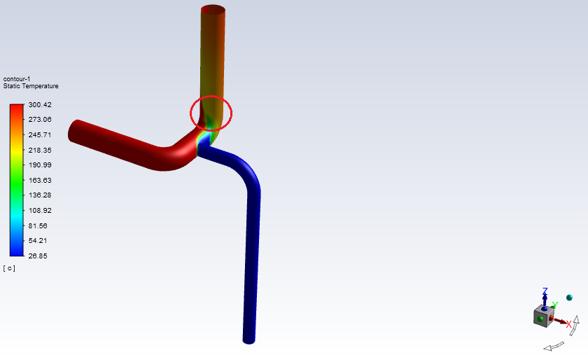Click the legend value 190.99

point(40,165)
